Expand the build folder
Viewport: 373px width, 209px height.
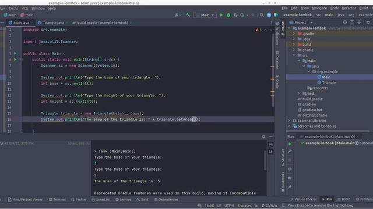pyautogui.click(x=294, y=44)
